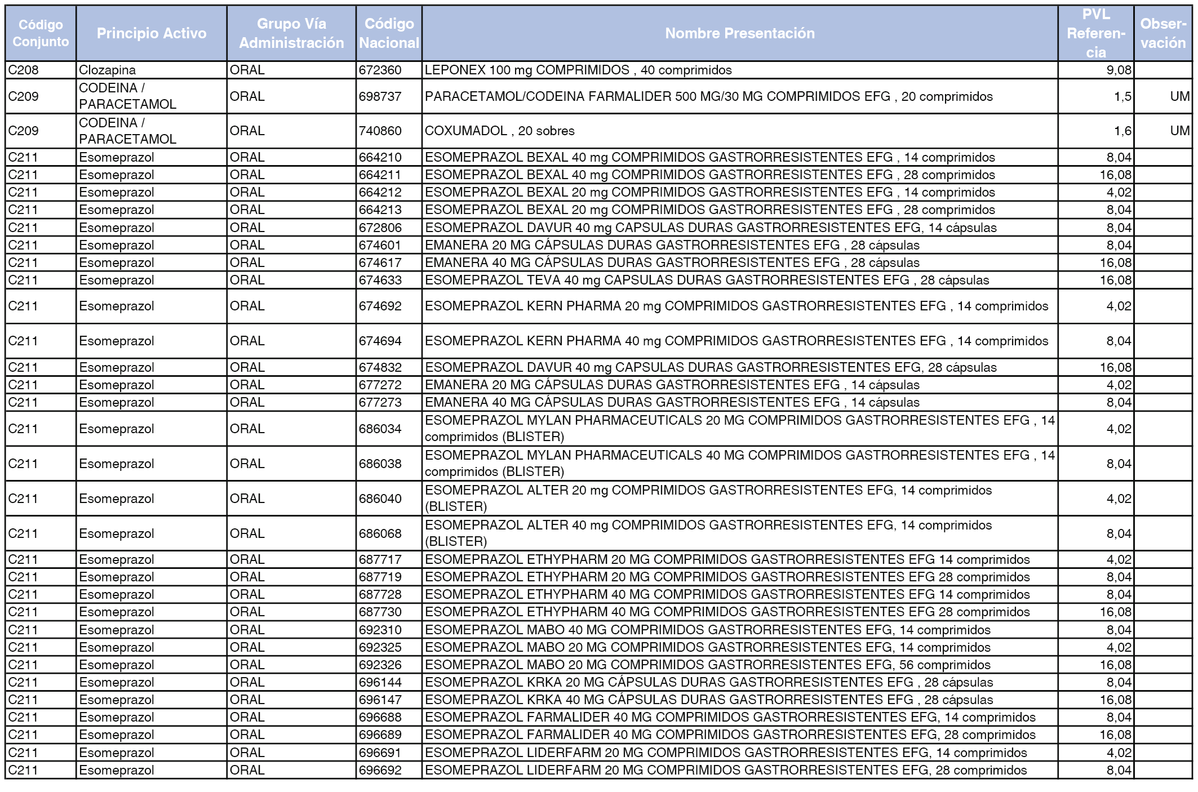Click national code 687728
This screenshot has height=792, width=1198.
389,594
